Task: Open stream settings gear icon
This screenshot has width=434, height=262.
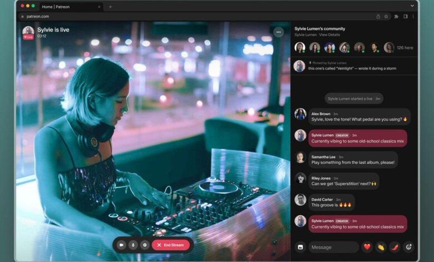Action: click(145, 245)
